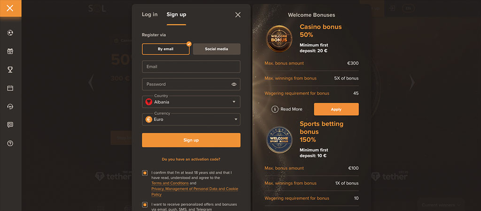
Task: Switch to the Log in tab
Action: click(x=150, y=15)
